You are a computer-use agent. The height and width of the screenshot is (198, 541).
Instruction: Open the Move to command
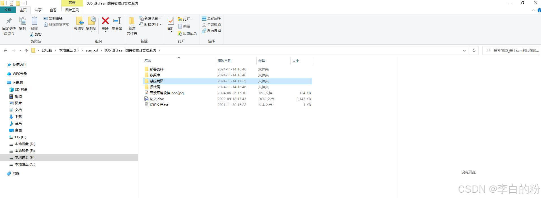[x=79, y=24]
